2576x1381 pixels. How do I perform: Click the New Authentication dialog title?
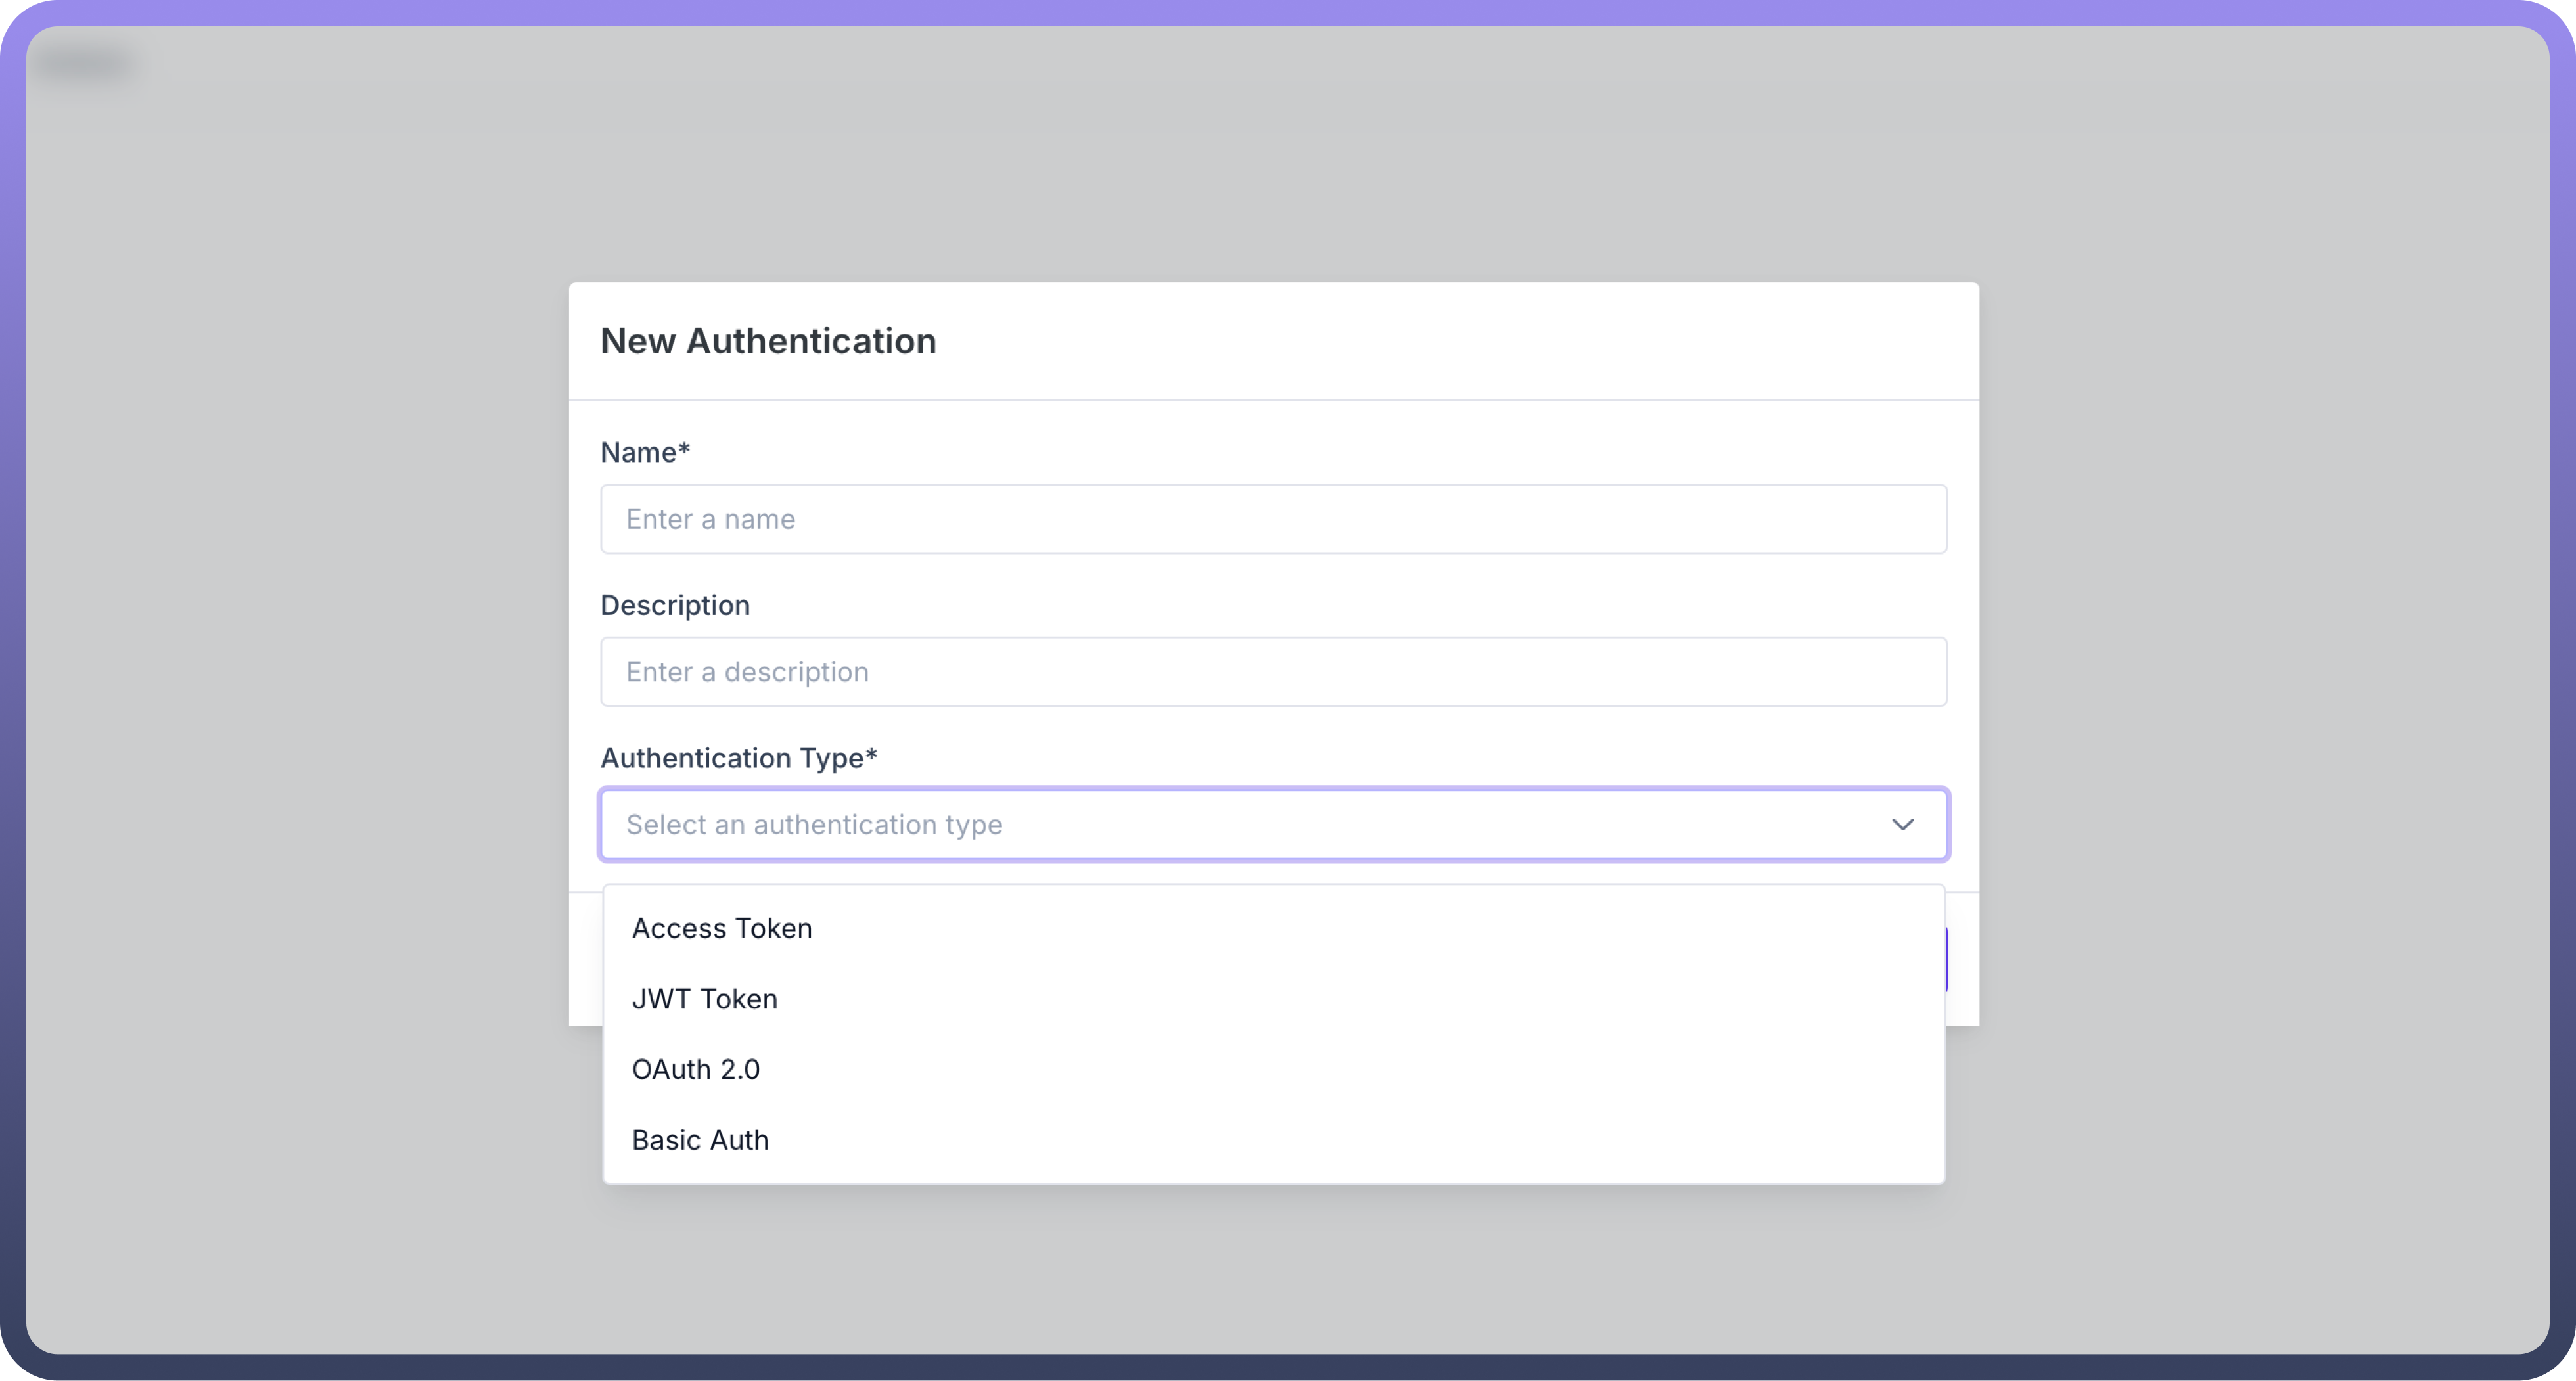(x=768, y=341)
